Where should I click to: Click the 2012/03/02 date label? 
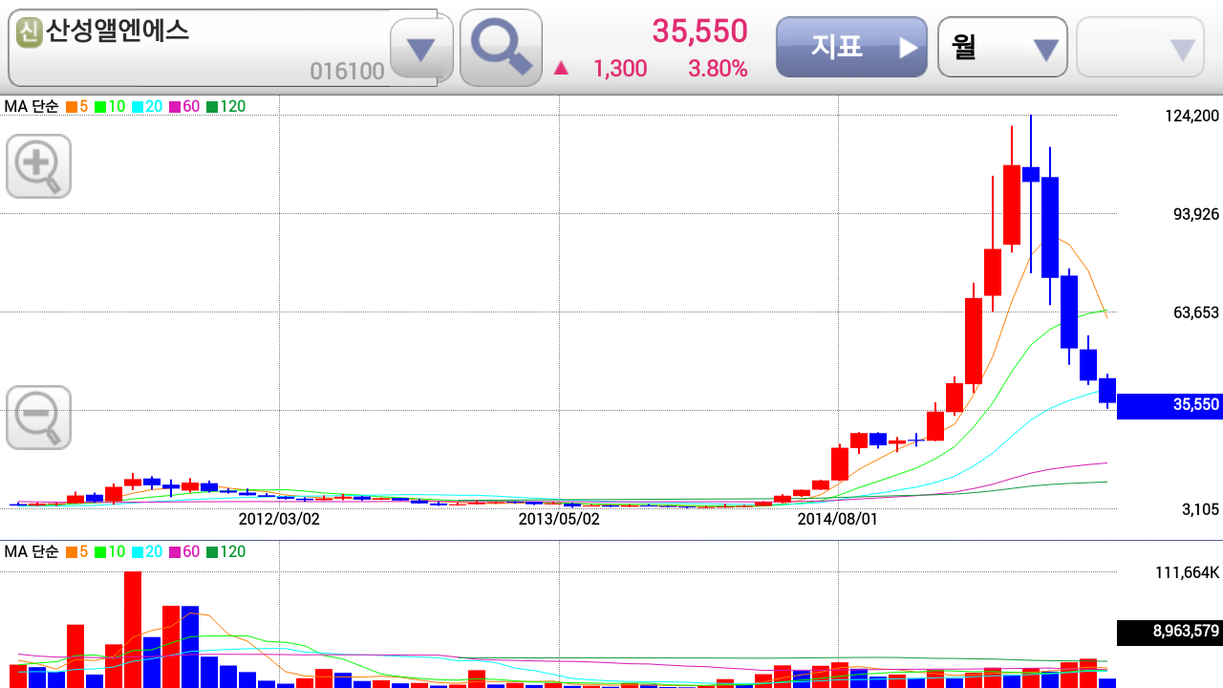tap(279, 519)
